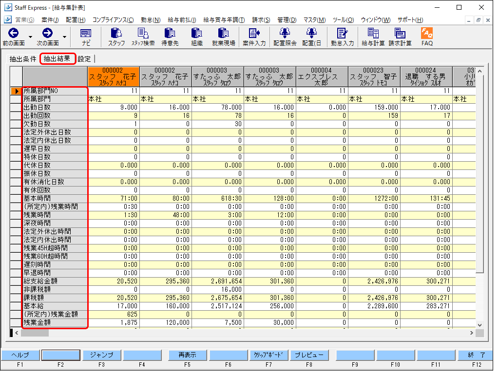Open the ナビ navigation icon
Viewport: 499px width, 374px height.
86,34
